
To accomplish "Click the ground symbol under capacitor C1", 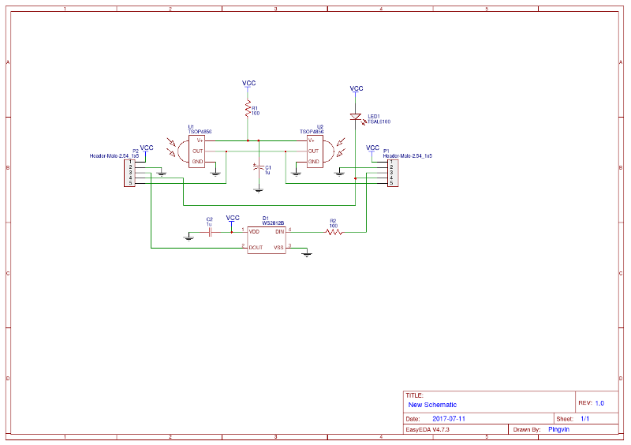I will click(258, 189).
